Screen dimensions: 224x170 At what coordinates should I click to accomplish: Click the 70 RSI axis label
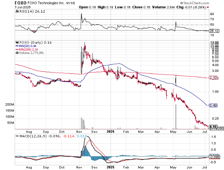(x=212, y=19)
